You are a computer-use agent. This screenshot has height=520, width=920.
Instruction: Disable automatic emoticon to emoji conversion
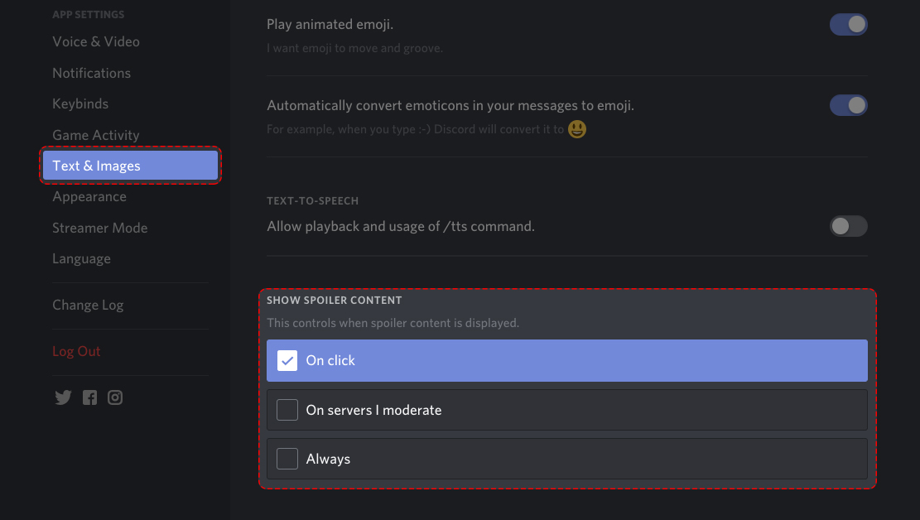coord(848,105)
